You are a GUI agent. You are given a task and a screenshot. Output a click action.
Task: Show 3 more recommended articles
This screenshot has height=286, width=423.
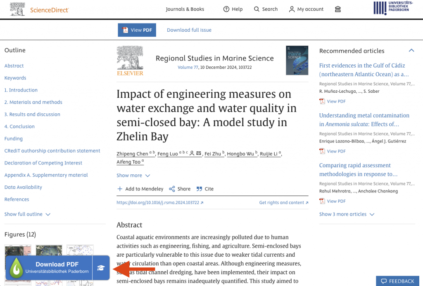[x=347, y=214]
